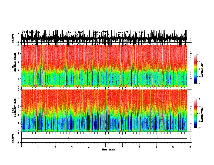Click the UT start time in the header

[131, 32]
